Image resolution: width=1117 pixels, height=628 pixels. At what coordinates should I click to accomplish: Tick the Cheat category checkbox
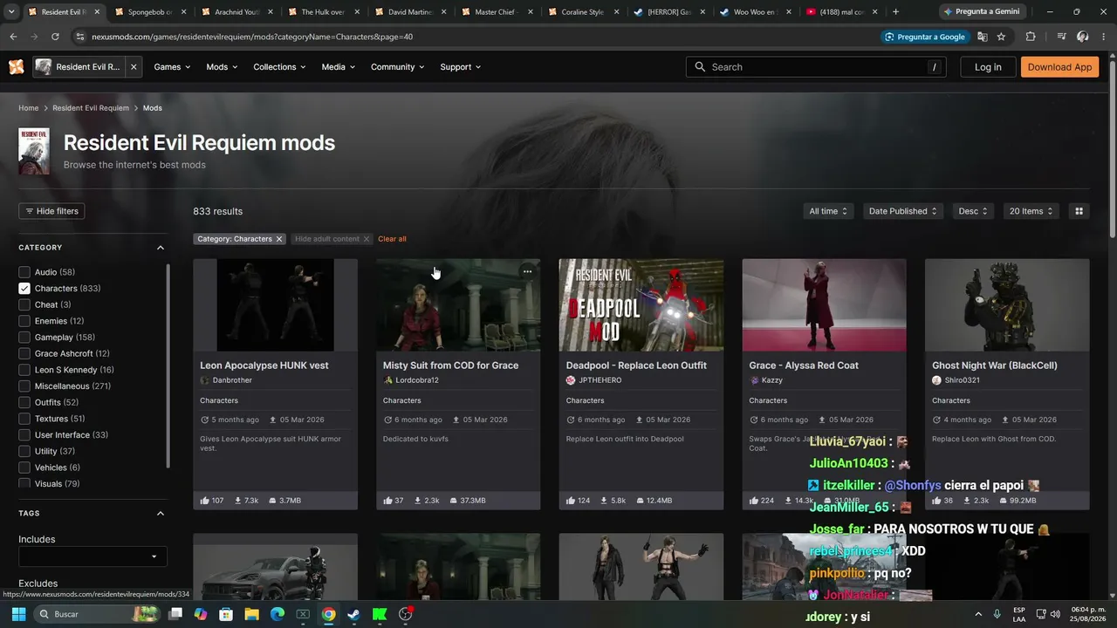click(x=24, y=304)
